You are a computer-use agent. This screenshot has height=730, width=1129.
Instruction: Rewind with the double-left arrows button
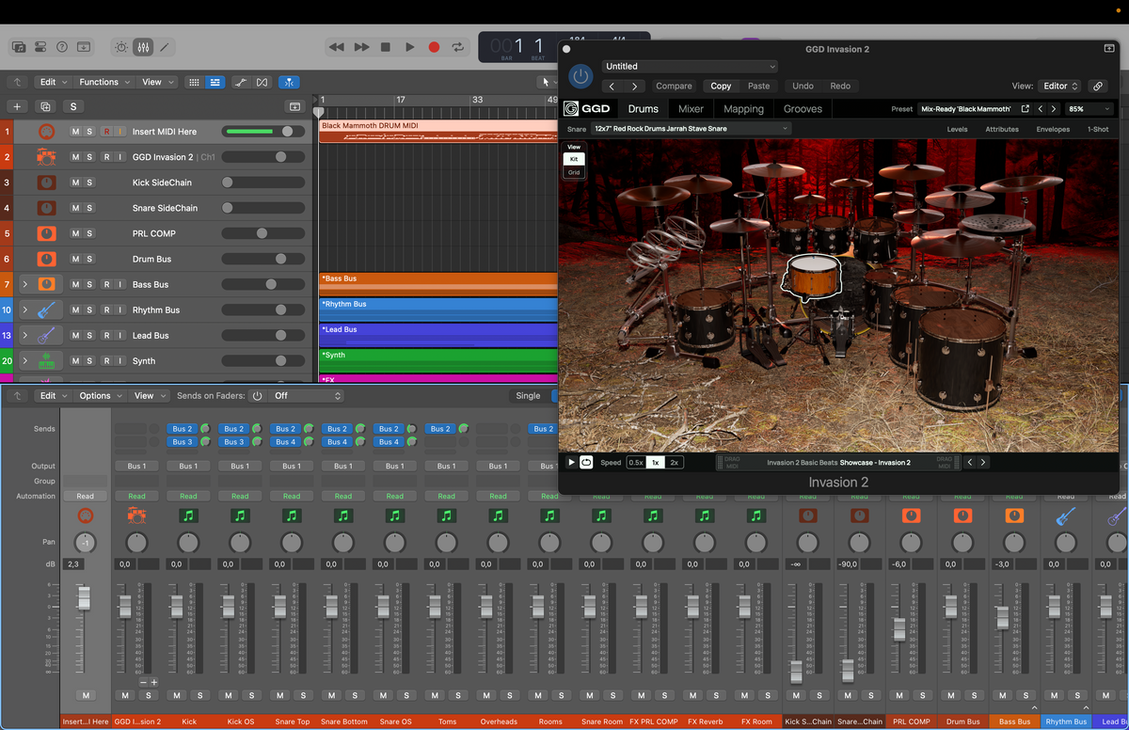point(336,47)
